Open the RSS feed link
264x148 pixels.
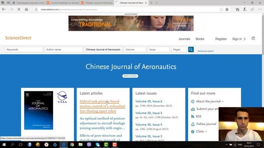tap(196, 116)
